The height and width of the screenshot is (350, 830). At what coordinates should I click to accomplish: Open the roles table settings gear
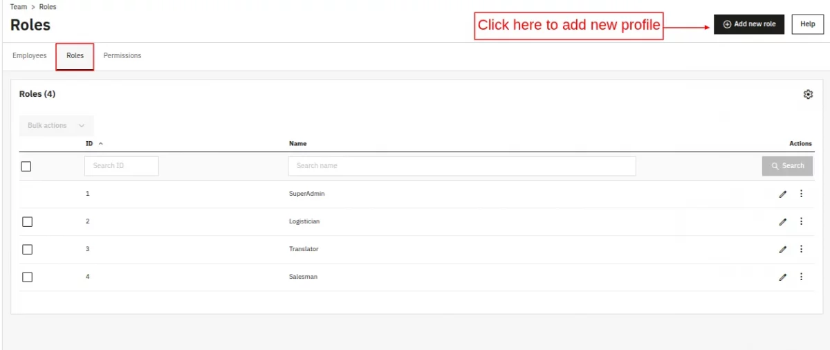point(808,94)
